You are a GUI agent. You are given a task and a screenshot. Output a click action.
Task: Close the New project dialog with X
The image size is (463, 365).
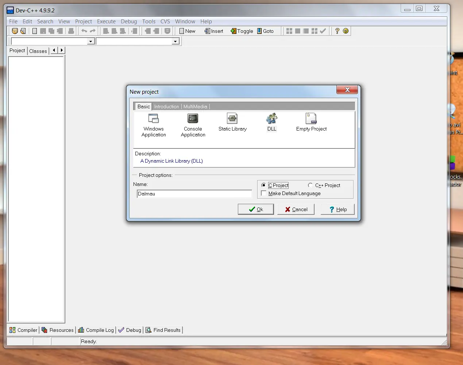(x=347, y=90)
